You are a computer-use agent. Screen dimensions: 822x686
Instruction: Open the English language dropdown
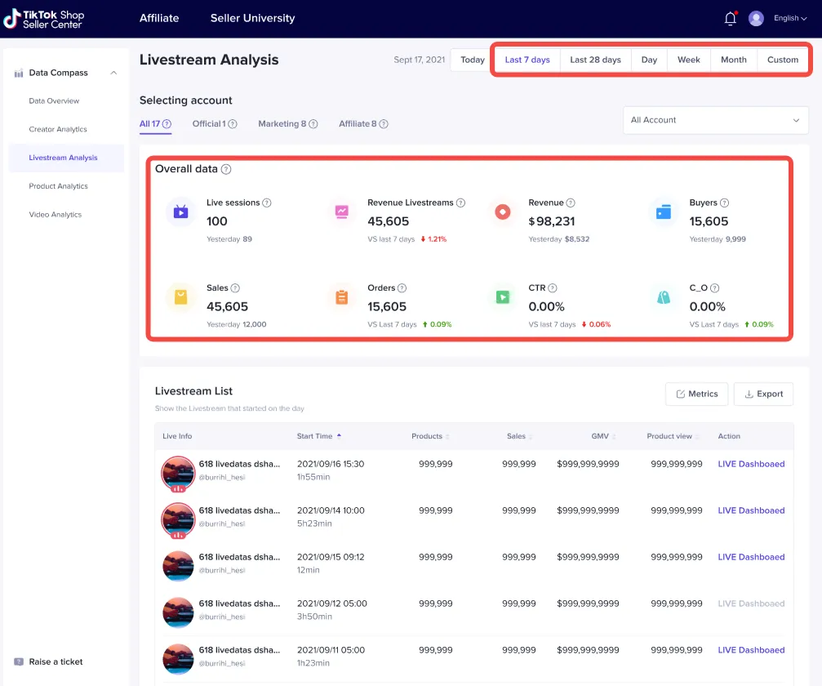coord(789,18)
